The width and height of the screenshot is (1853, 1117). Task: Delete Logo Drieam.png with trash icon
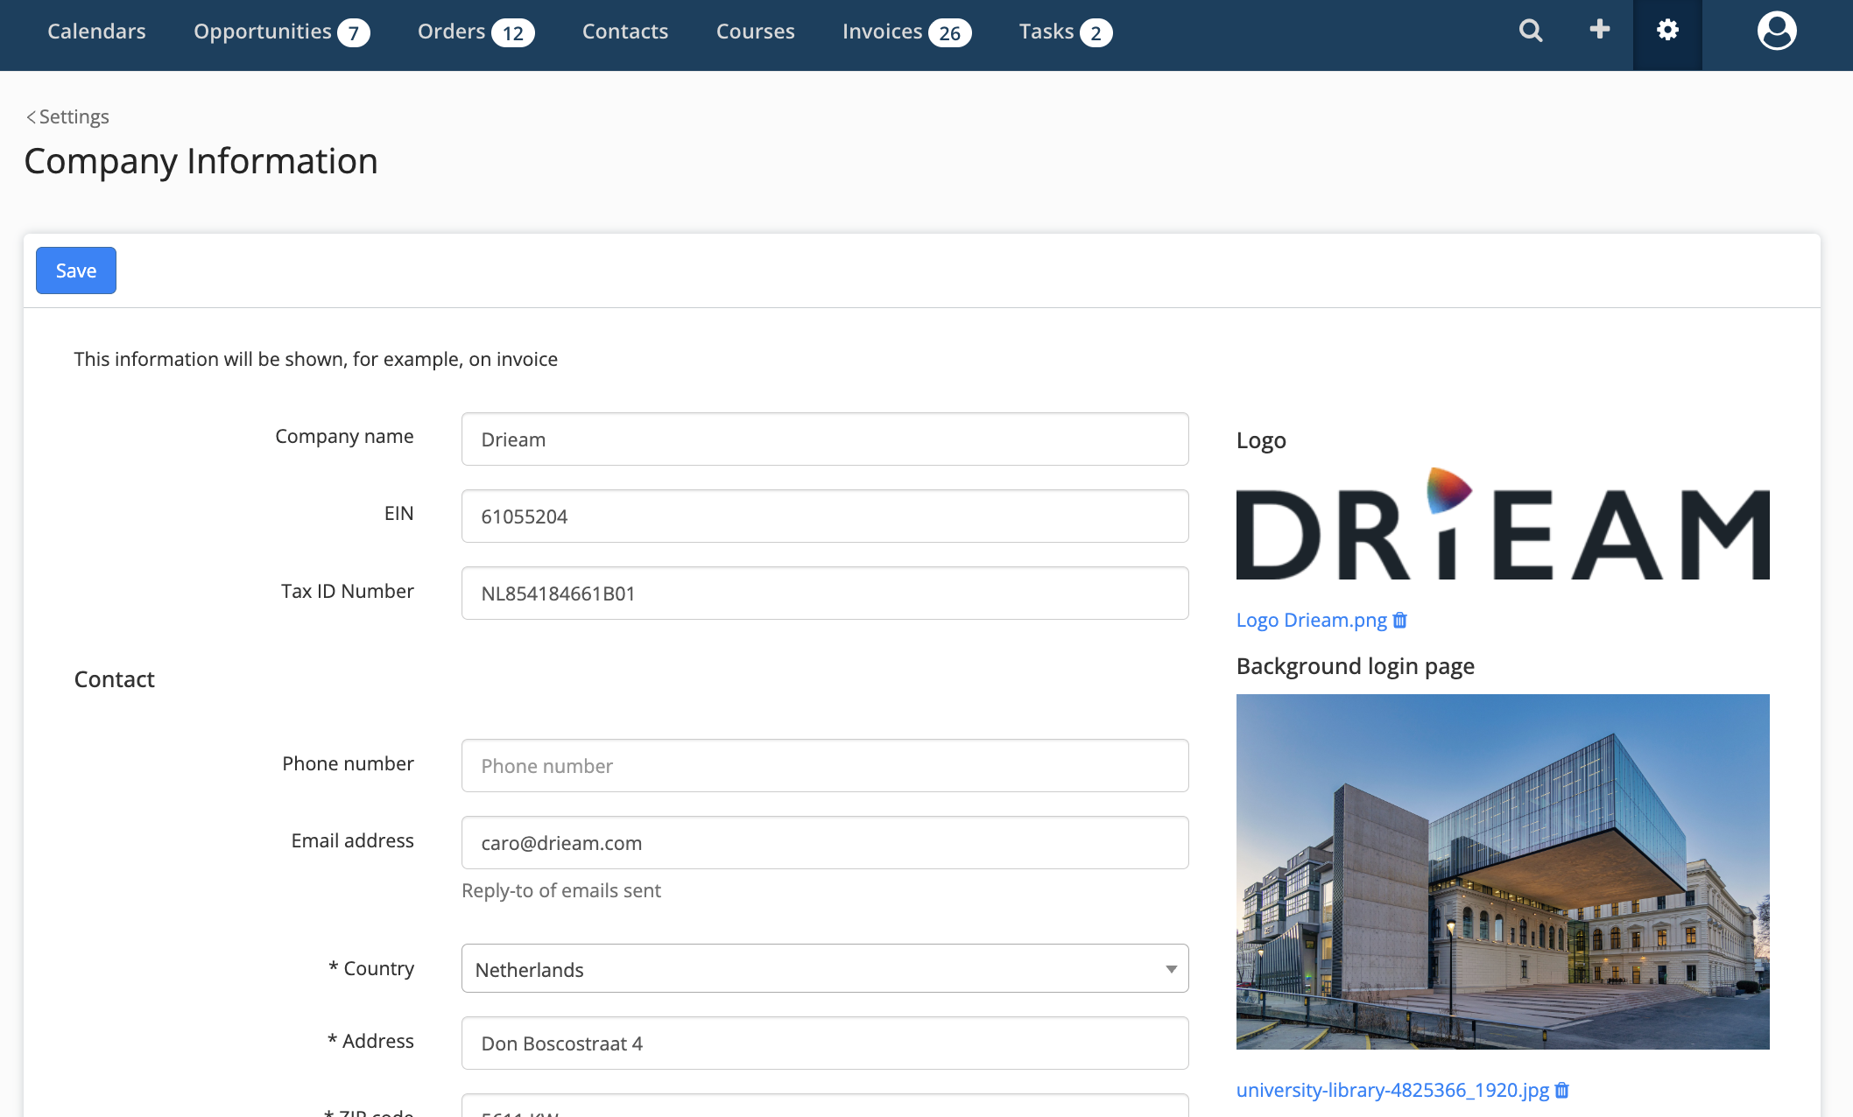pos(1400,620)
